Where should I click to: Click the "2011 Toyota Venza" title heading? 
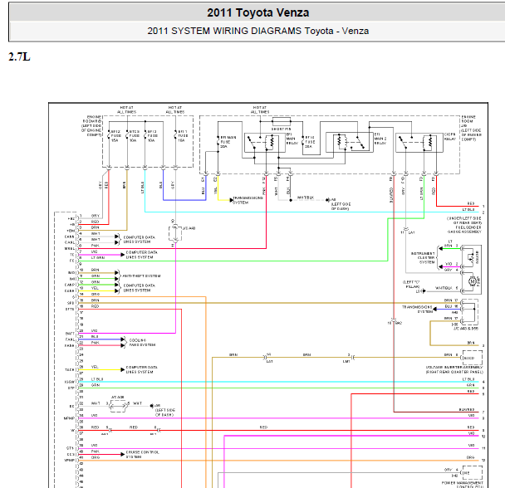[257, 13]
